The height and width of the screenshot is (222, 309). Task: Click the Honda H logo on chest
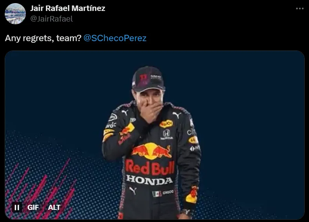click(x=167, y=133)
